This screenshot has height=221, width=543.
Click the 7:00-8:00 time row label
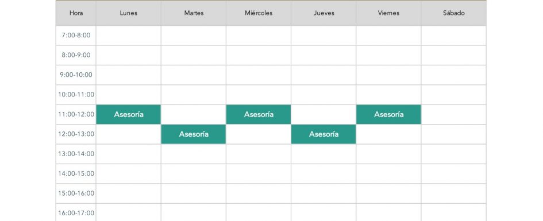coord(76,35)
